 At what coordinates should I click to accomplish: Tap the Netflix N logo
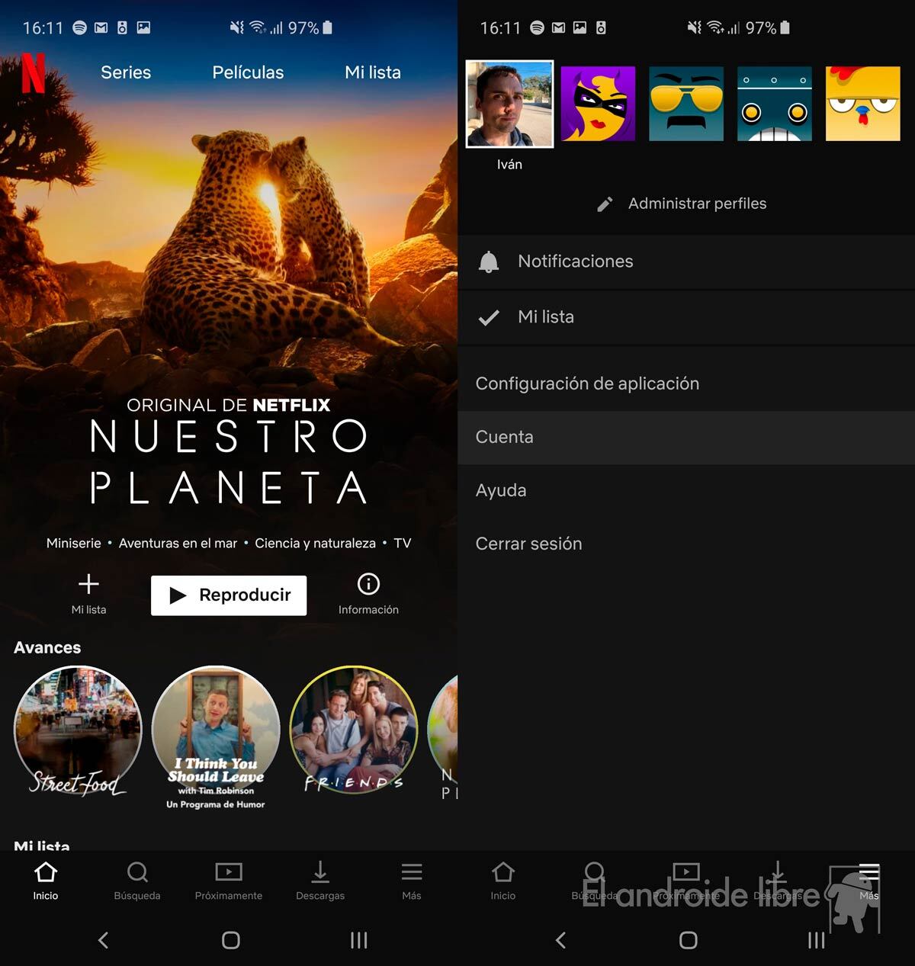pyautogui.click(x=33, y=73)
